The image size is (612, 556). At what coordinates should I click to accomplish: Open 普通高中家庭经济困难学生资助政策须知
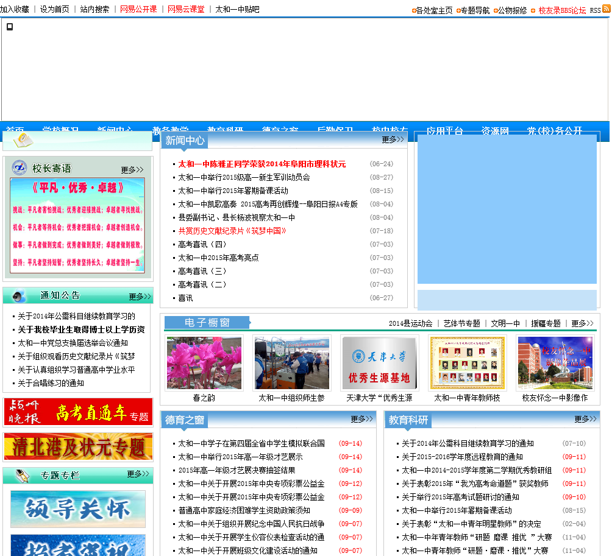[x=244, y=511]
